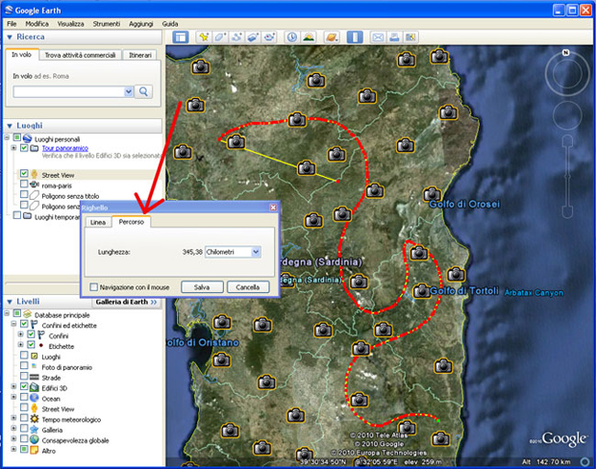The image size is (596, 469).
Task: Click the zoom slider on the map
Action: click(x=567, y=177)
